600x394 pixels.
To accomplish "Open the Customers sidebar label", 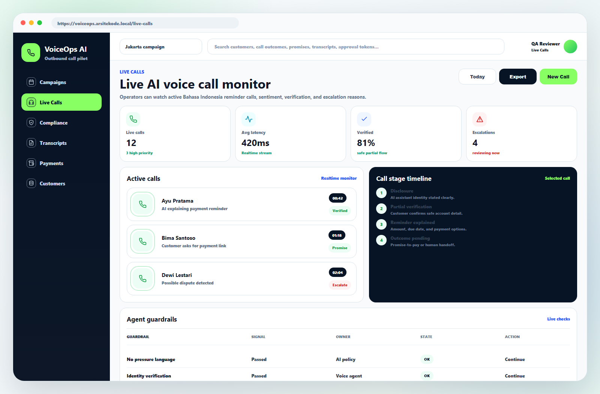I will pyautogui.click(x=52, y=183).
